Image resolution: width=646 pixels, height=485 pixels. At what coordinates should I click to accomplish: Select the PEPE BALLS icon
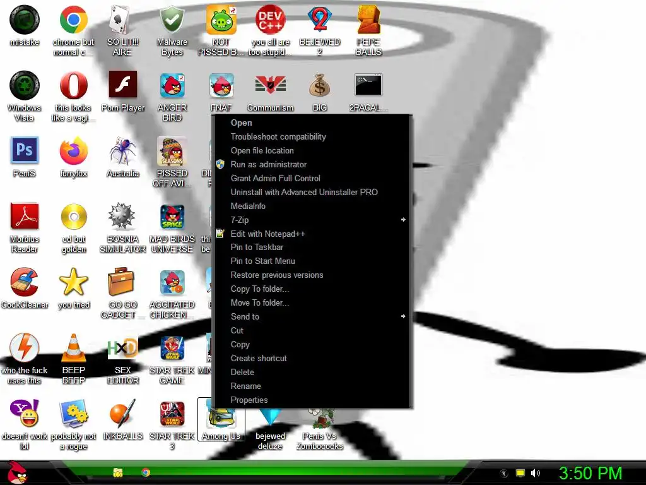point(368,20)
